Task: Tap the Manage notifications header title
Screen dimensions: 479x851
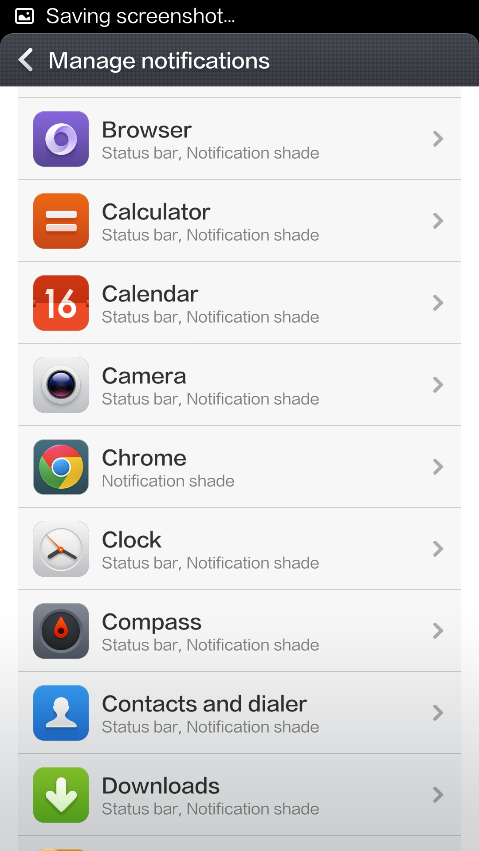Action: [159, 61]
